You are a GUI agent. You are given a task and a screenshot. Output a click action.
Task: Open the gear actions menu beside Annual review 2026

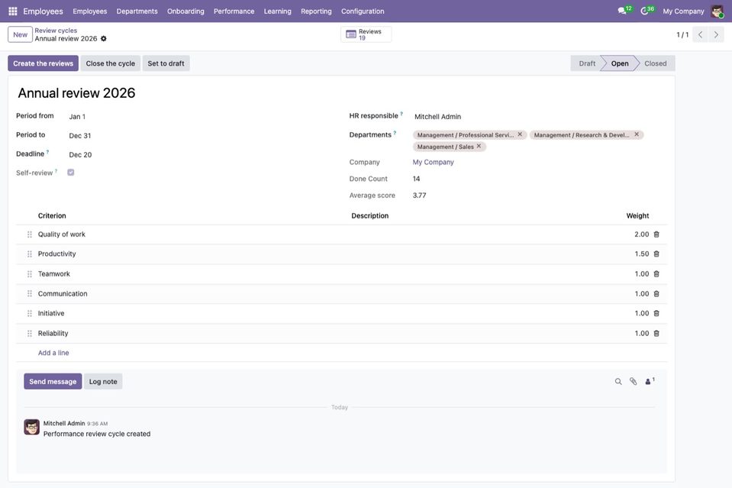[104, 39]
